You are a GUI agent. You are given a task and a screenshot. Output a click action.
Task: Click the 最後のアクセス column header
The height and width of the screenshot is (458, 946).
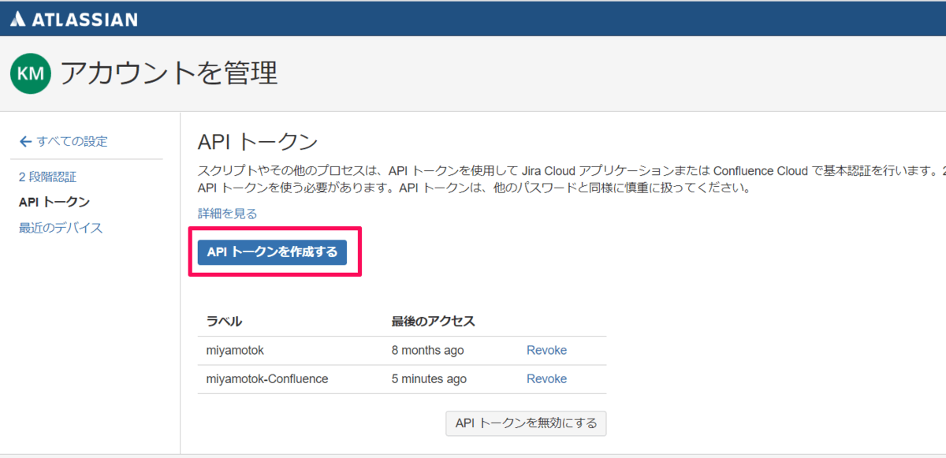(433, 321)
